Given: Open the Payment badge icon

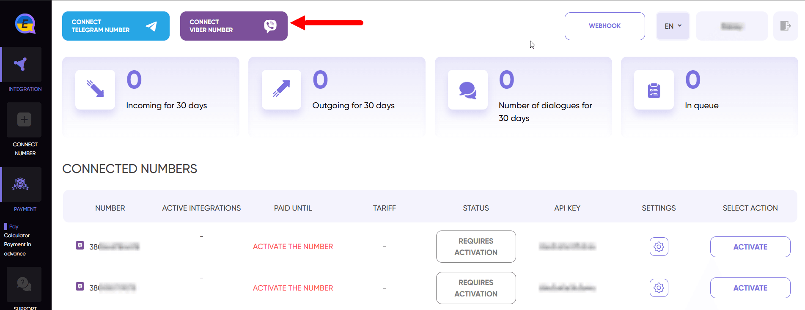Looking at the screenshot, I should coord(21,184).
